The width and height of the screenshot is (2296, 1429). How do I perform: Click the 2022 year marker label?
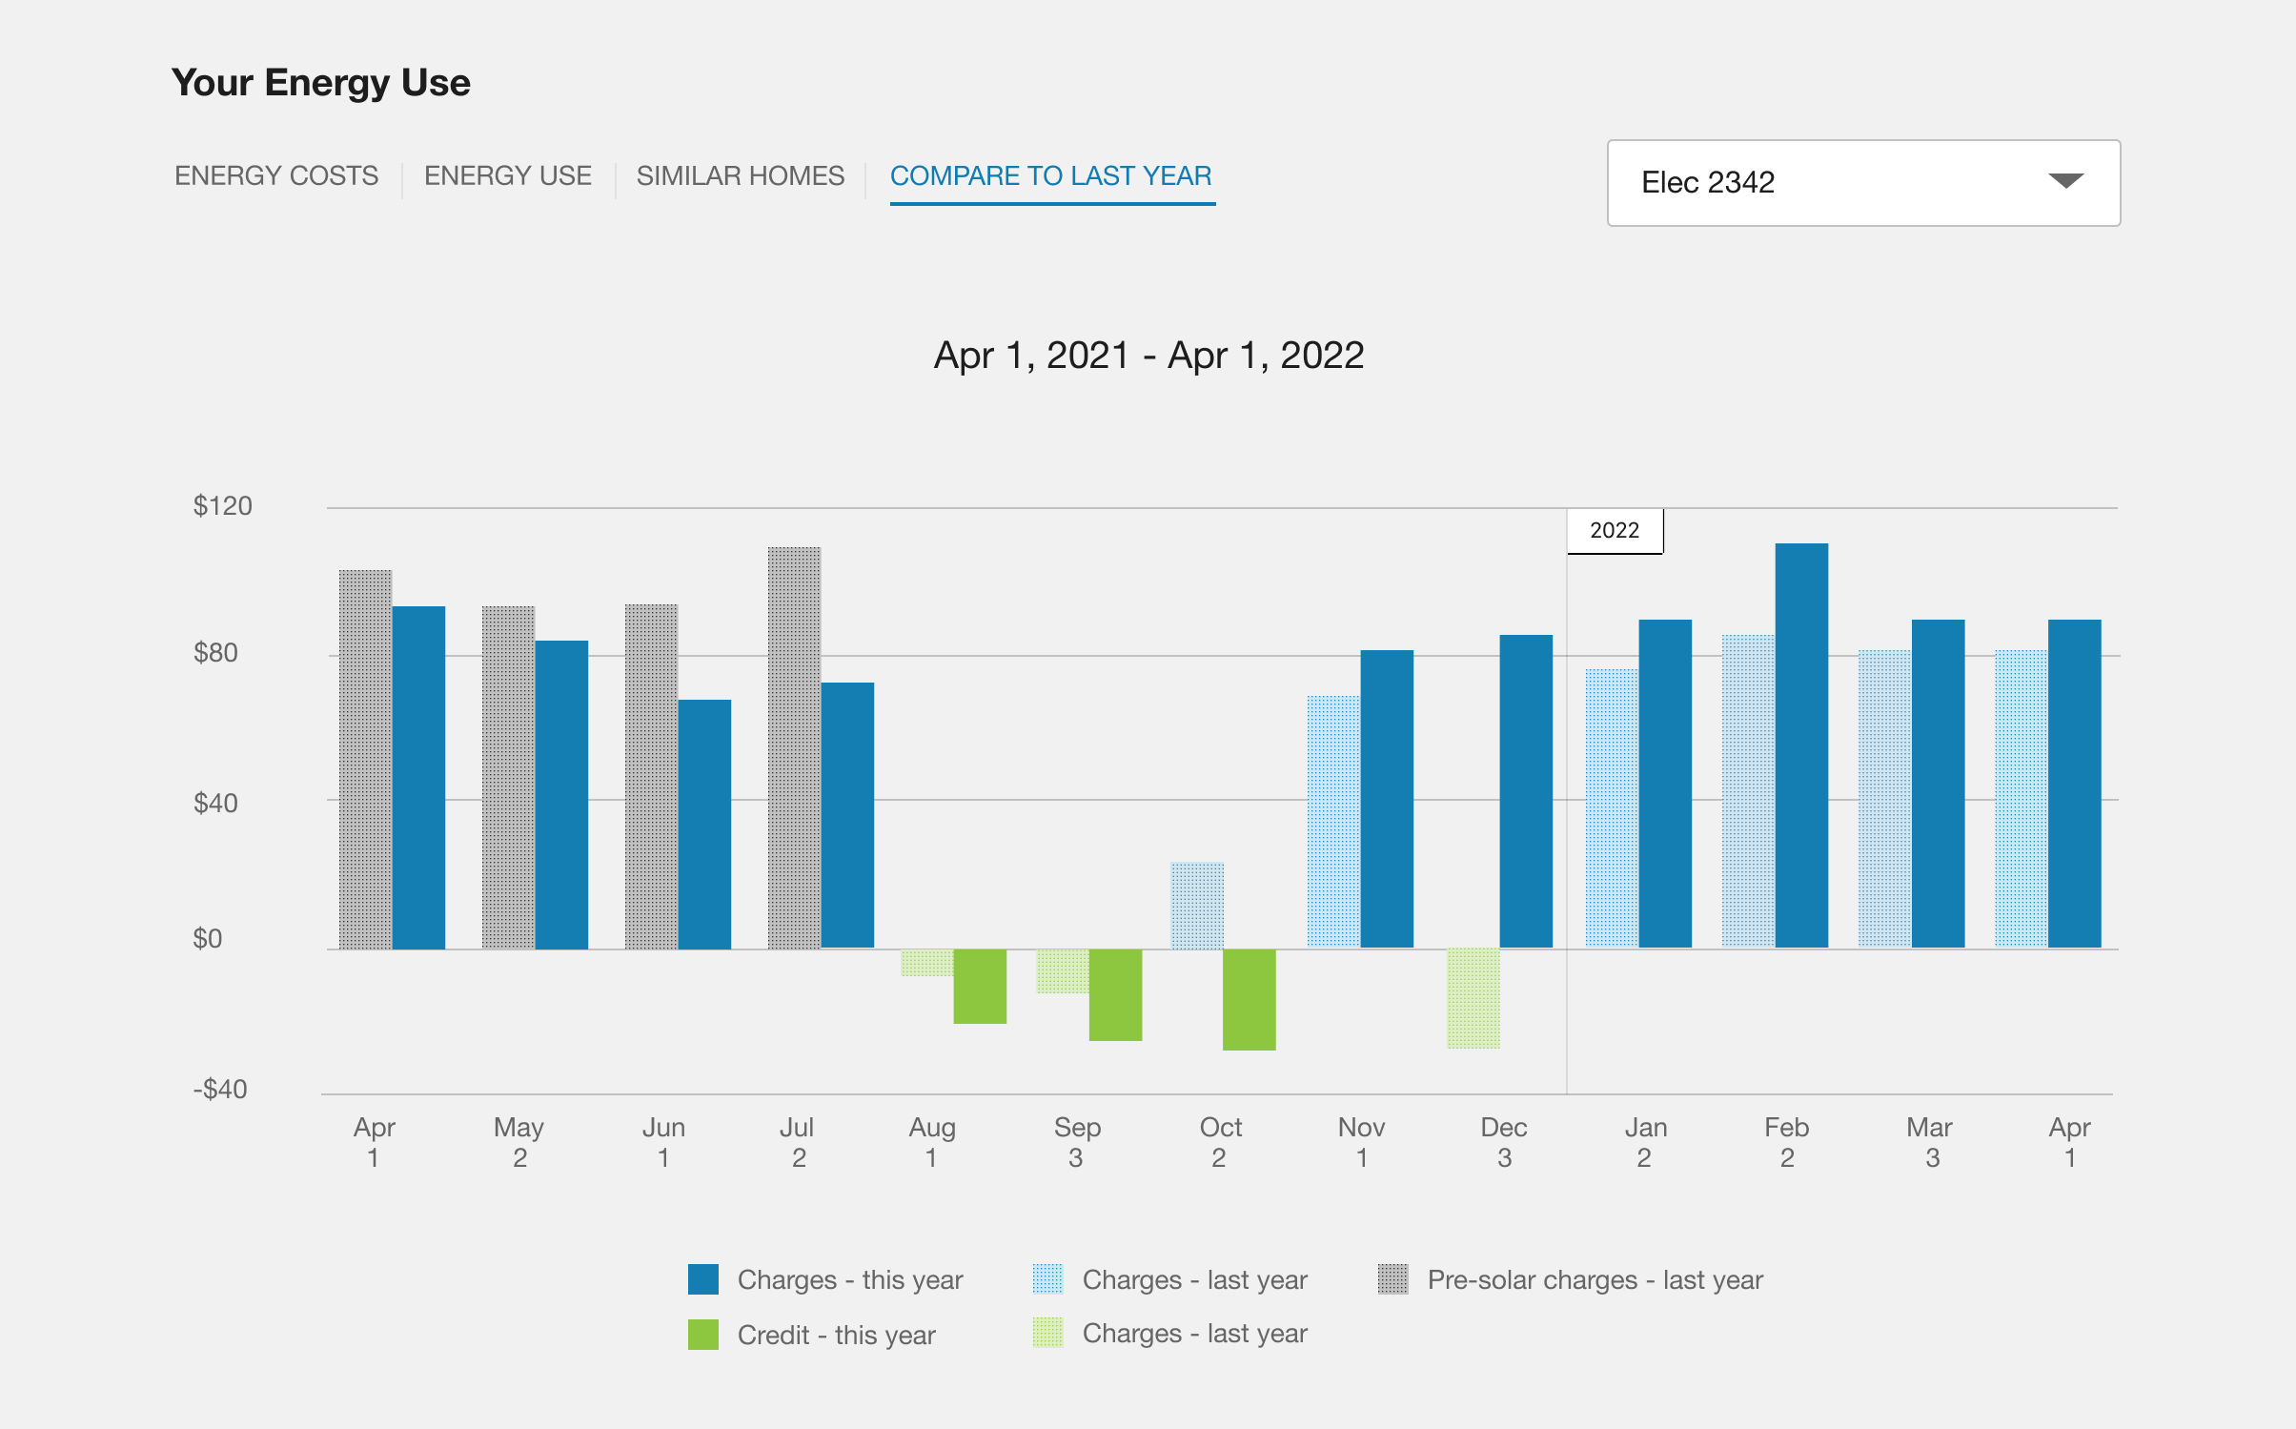tap(1615, 531)
